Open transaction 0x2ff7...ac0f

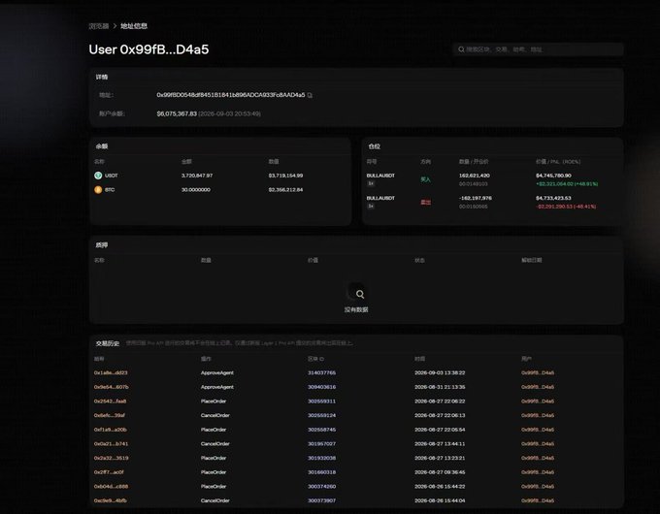tap(109, 472)
